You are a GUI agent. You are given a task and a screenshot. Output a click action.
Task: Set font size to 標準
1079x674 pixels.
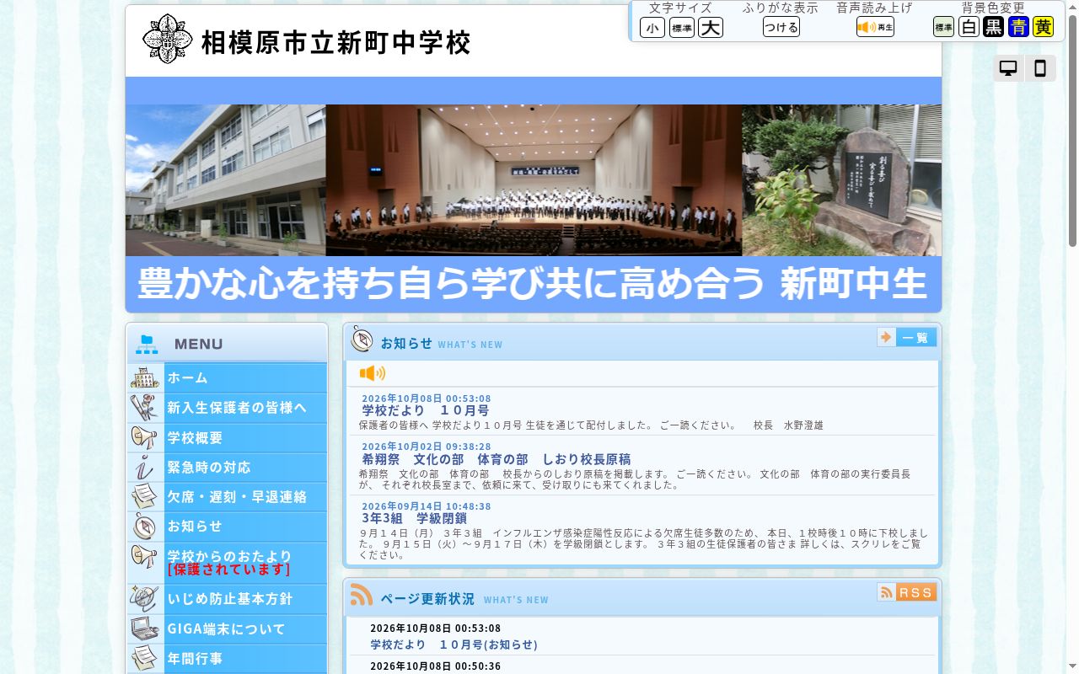(682, 28)
